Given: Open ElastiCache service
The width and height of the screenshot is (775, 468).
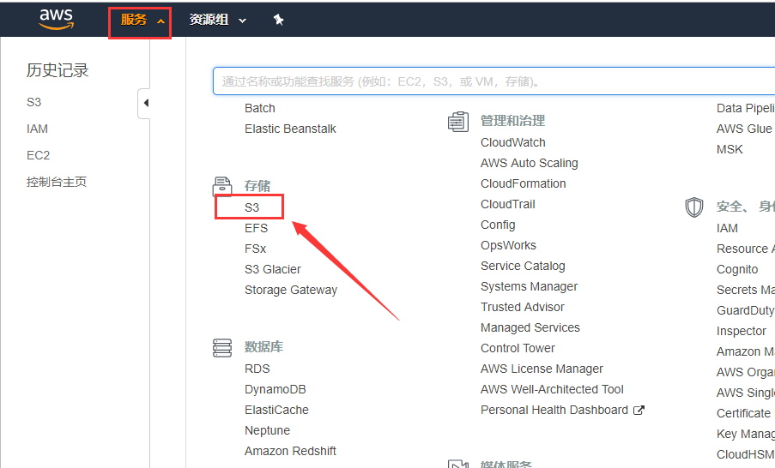Looking at the screenshot, I should [x=276, y=410].
